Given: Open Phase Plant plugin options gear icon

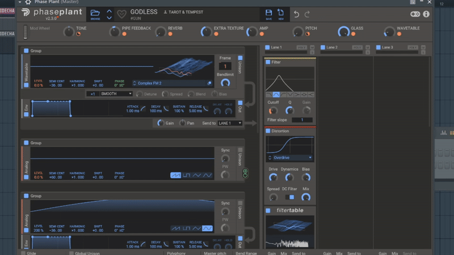Looking at the screenshot, I should pyautogui.click(x=28, y=2).
